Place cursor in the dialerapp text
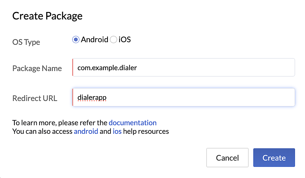Image resolution: width=305 pixels, height=178 pixels. point(92,98)
